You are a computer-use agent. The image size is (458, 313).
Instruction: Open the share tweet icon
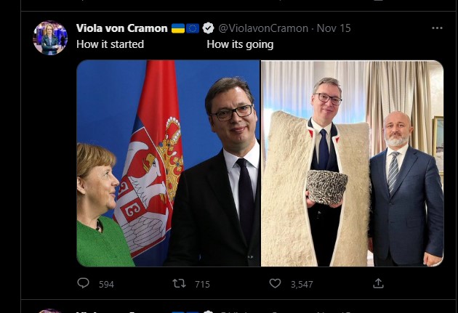pos(378,283)
